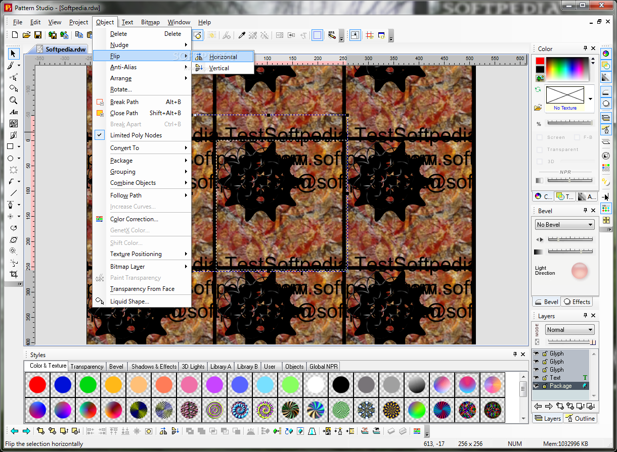Click the Light Direction sphere

pos(580,271)
